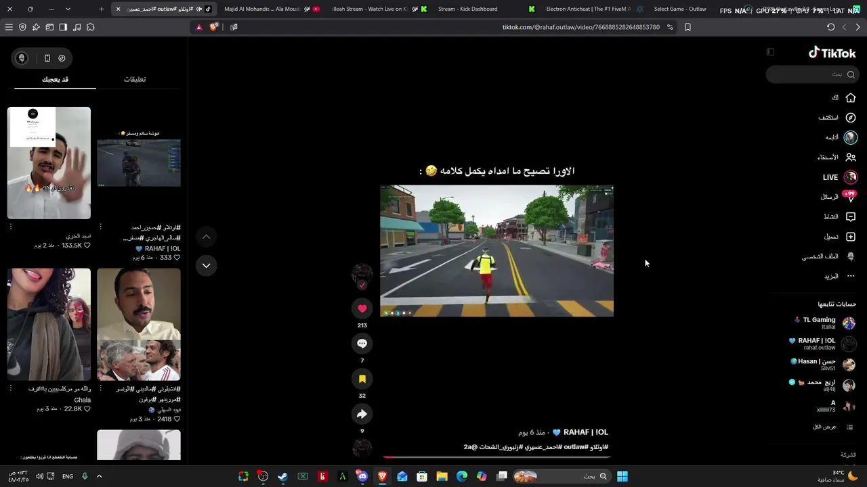867x487 pixels.
Task: Switch to the قد يعجبك (you may like) tab
Action: tap(56, 79)
